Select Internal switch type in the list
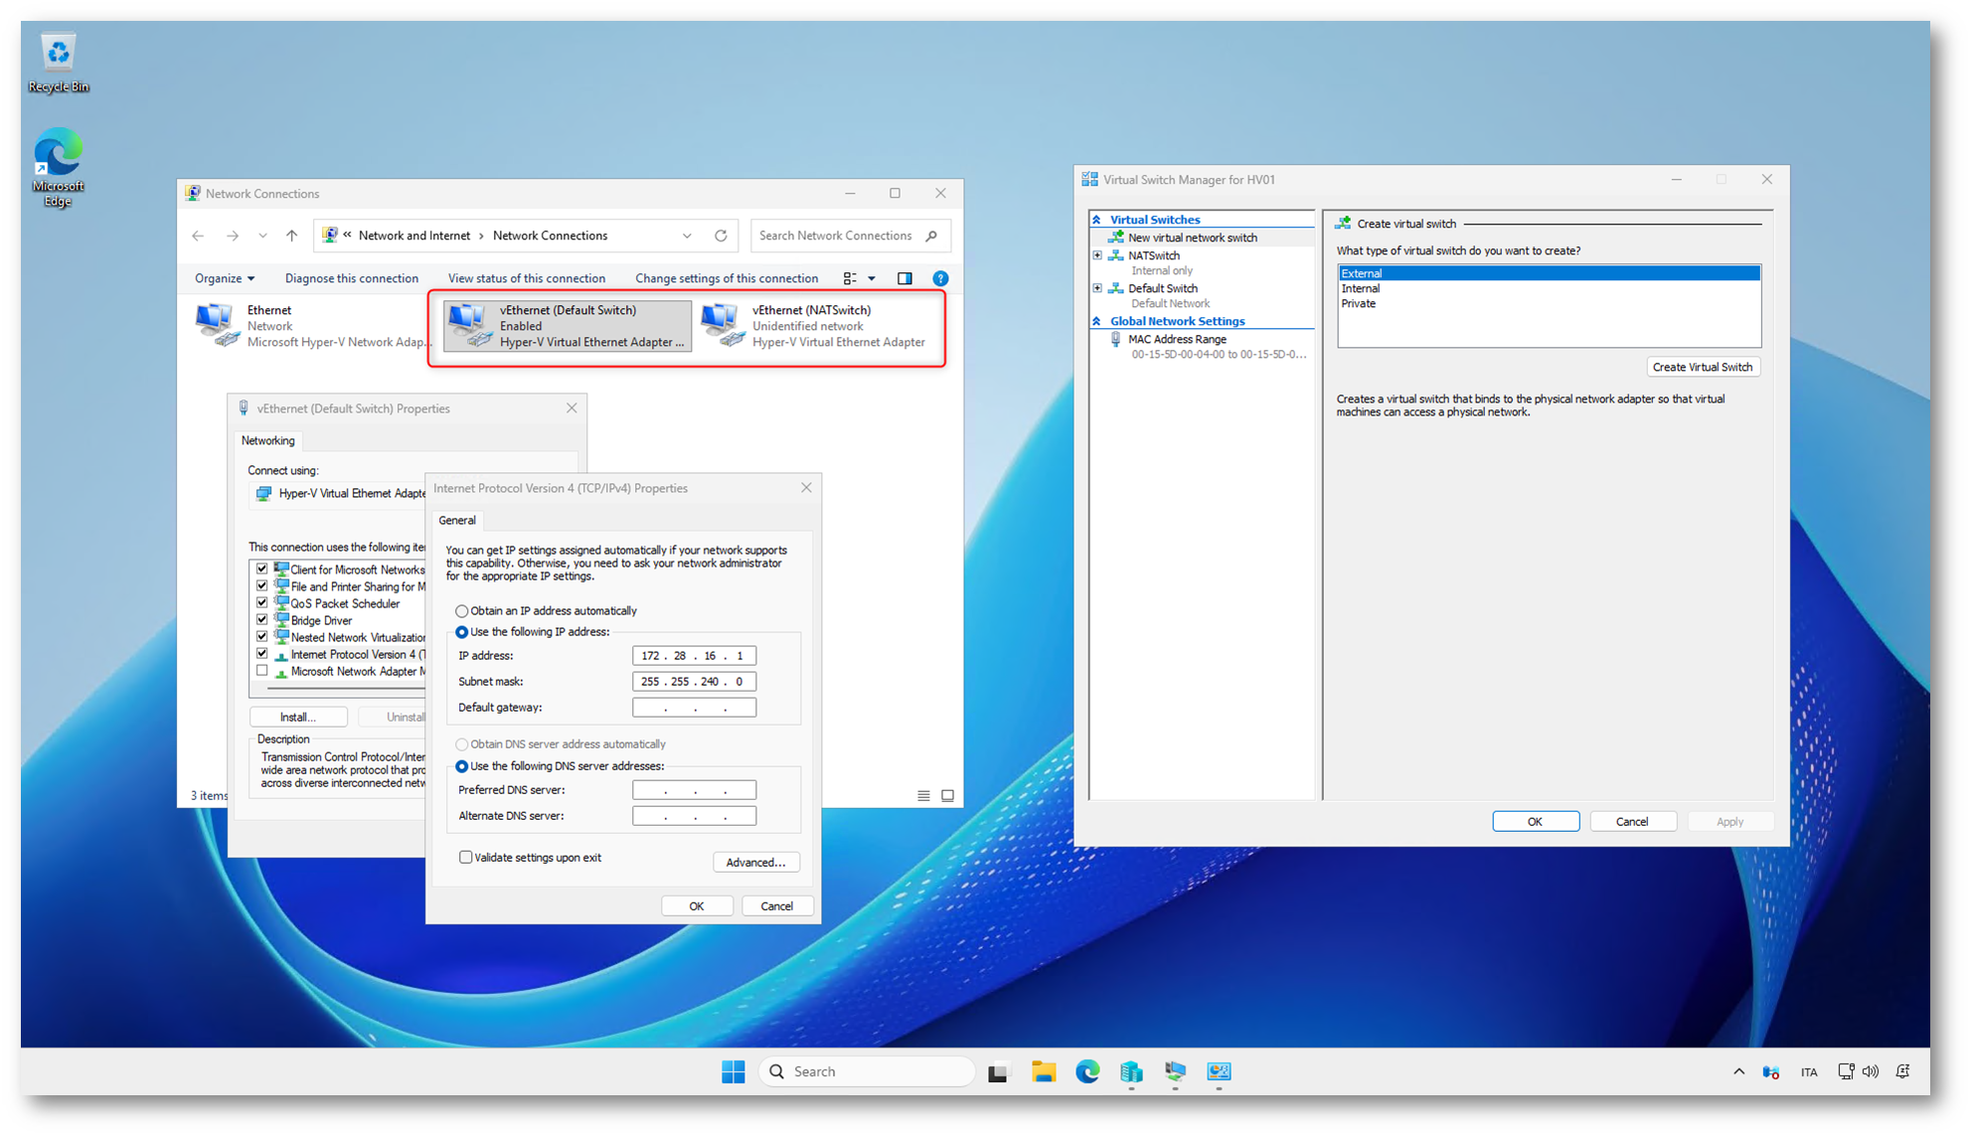This screenshot has width=1972, height=1137. point(1361,288)
